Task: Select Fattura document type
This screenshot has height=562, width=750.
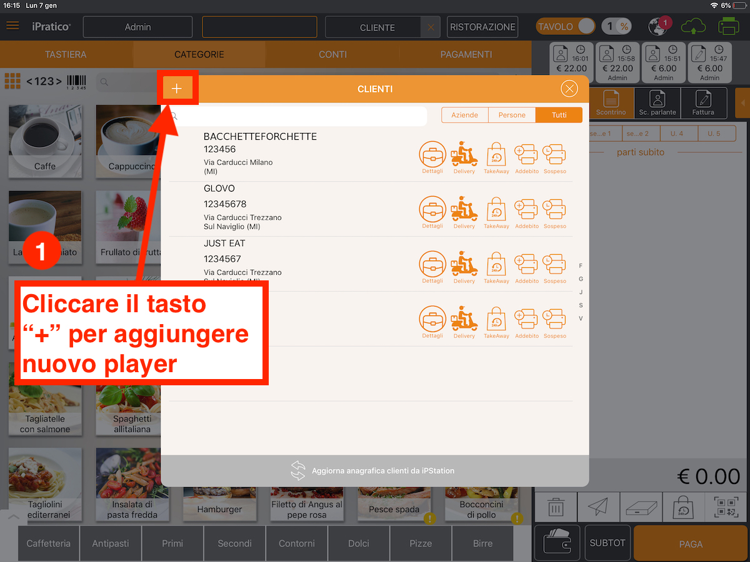Action: (x=703, y=103)
